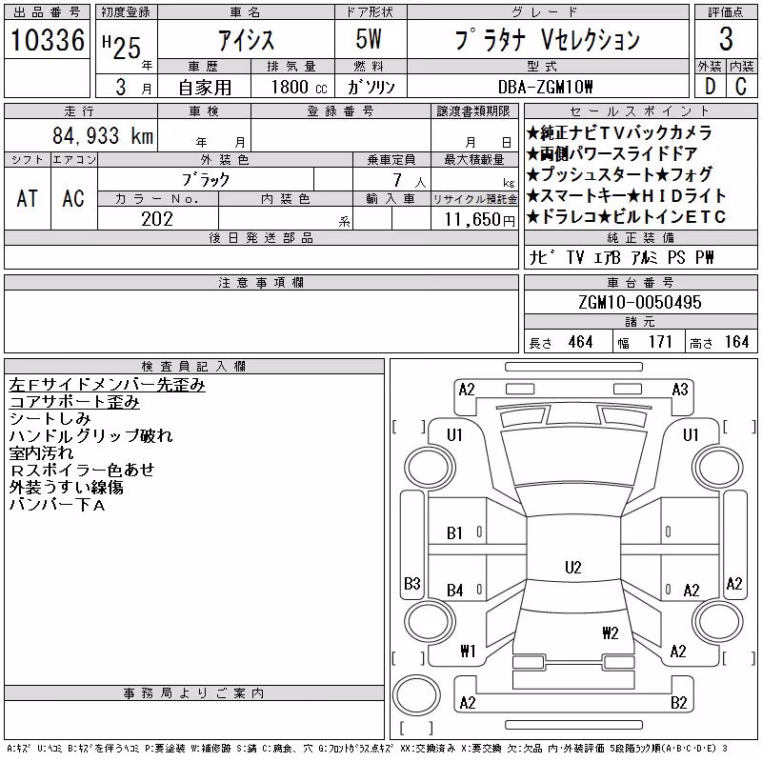
Task: Click the interior grade C
Action: tap(741, 87)
